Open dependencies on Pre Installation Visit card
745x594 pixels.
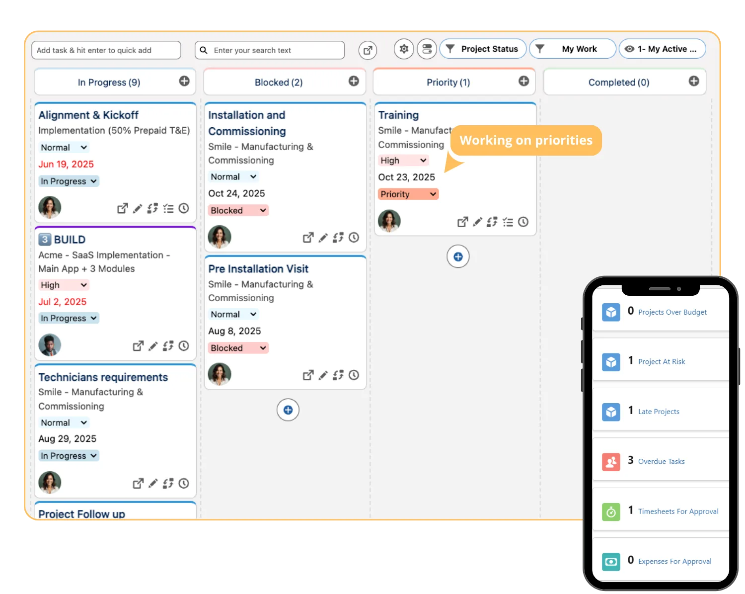338,375
